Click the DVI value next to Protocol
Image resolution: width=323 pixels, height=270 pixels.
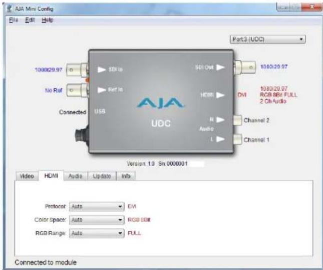(132, 206)
